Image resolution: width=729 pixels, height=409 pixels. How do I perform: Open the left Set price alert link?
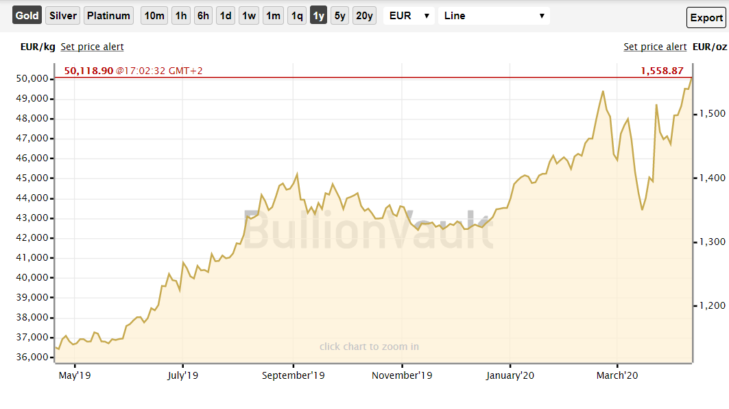(92, 47)
